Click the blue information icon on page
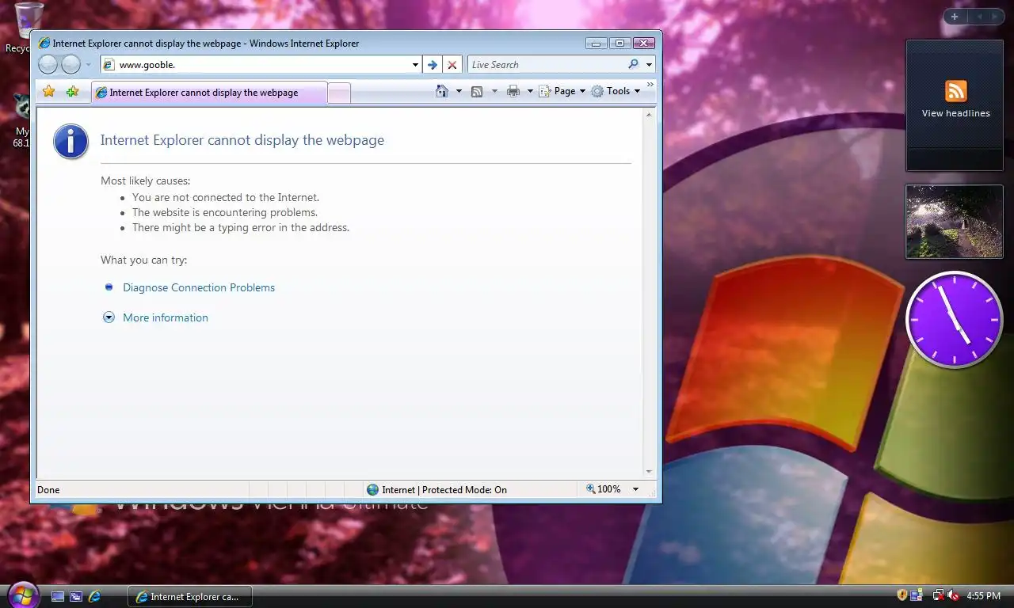Image resolution: width=1014 pixels, height=608 pixels. pos(71,142)
